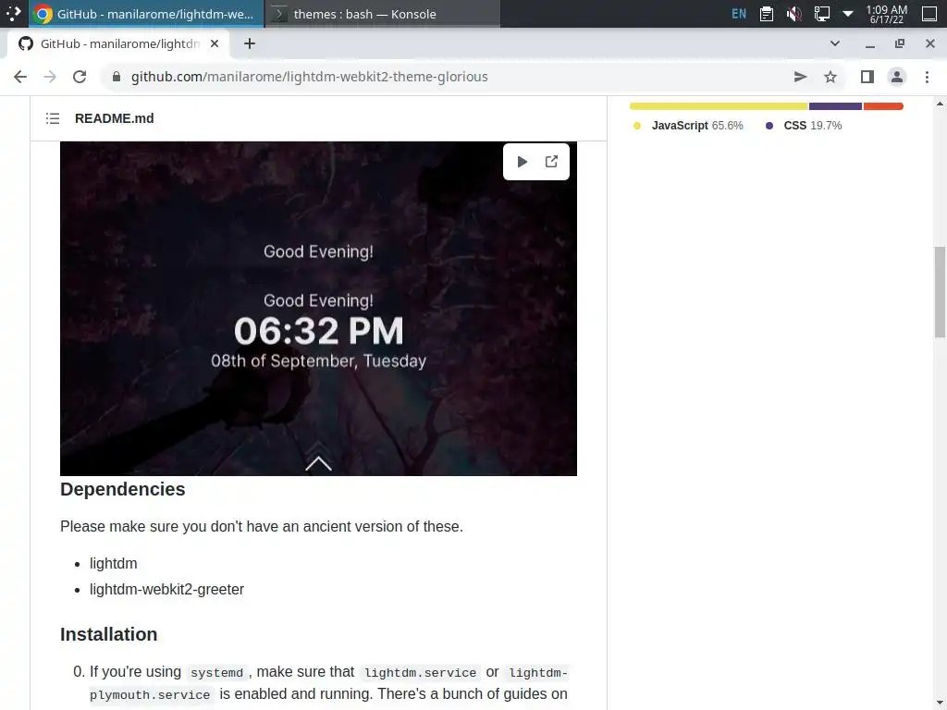947x710 pixels.
Task: Click the lightdm-webkit2-greeter list item
Action: [x=166, y=589]
